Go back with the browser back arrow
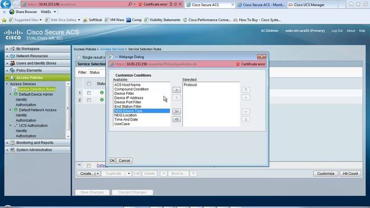Image resolution: width=370 pixels, height=208 pixels. click(x=6, y=4)
